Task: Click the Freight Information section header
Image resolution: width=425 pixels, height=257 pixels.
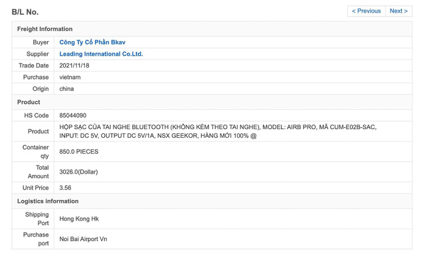Action: (x=44, y=29)
